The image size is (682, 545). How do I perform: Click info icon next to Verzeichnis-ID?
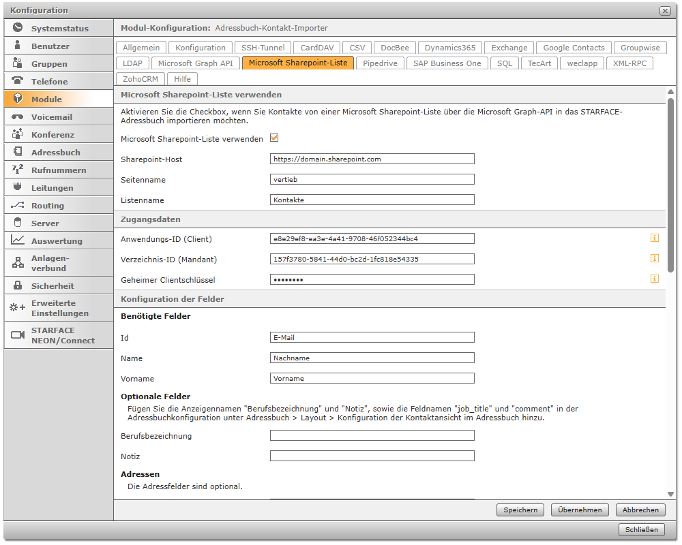pyautogui.click(x=654, y=259)
